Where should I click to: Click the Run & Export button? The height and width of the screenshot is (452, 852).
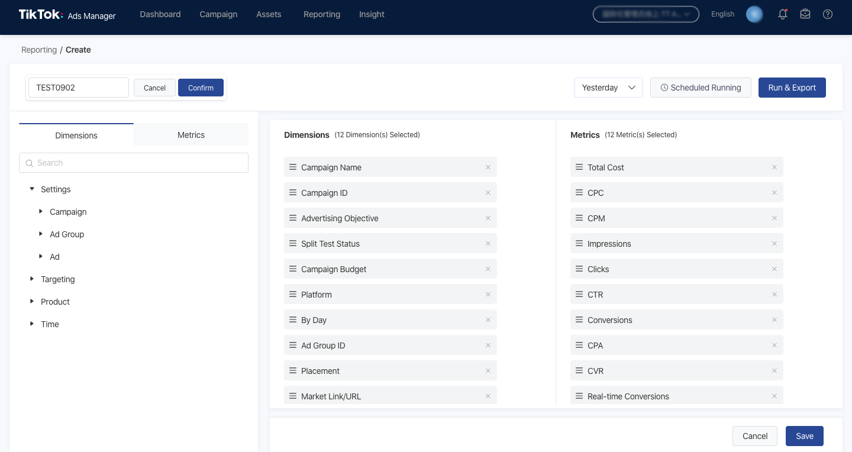tap(792, 88)
